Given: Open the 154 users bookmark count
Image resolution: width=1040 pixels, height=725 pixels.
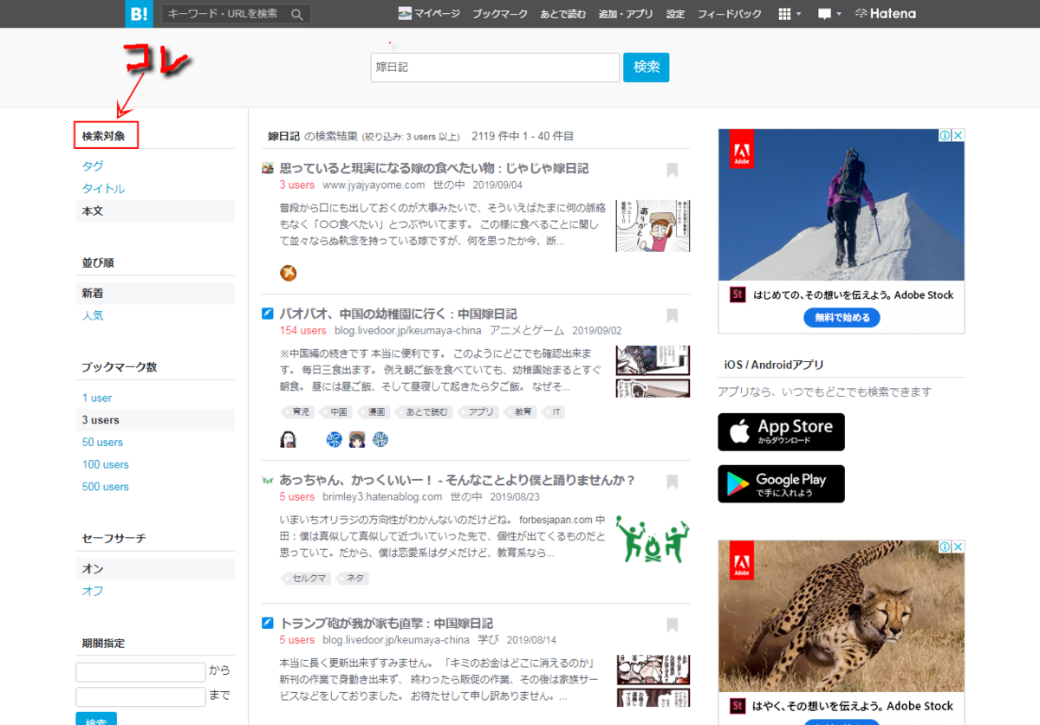Looking at the screenshot, I should point(302,331).
